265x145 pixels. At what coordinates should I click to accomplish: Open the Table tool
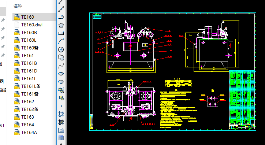click(61, 138)
